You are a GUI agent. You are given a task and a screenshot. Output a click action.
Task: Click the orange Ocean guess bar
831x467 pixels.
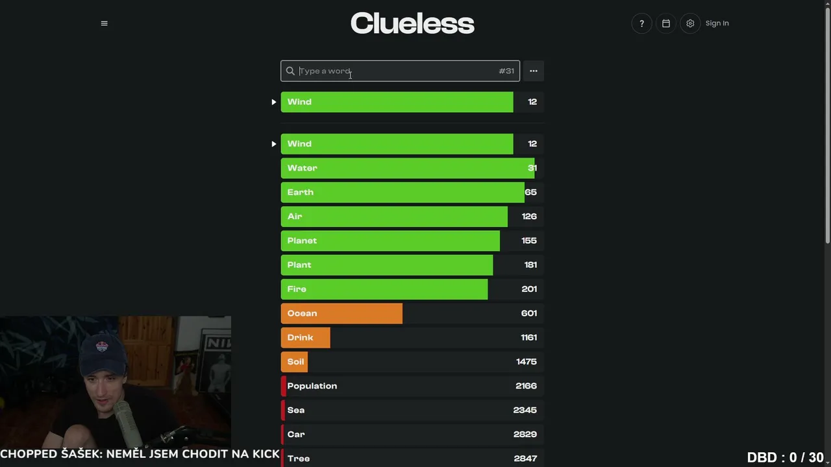coord(341,313)
